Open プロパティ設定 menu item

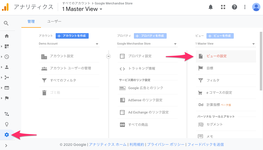pyautogui.click(x=148, y=56)
